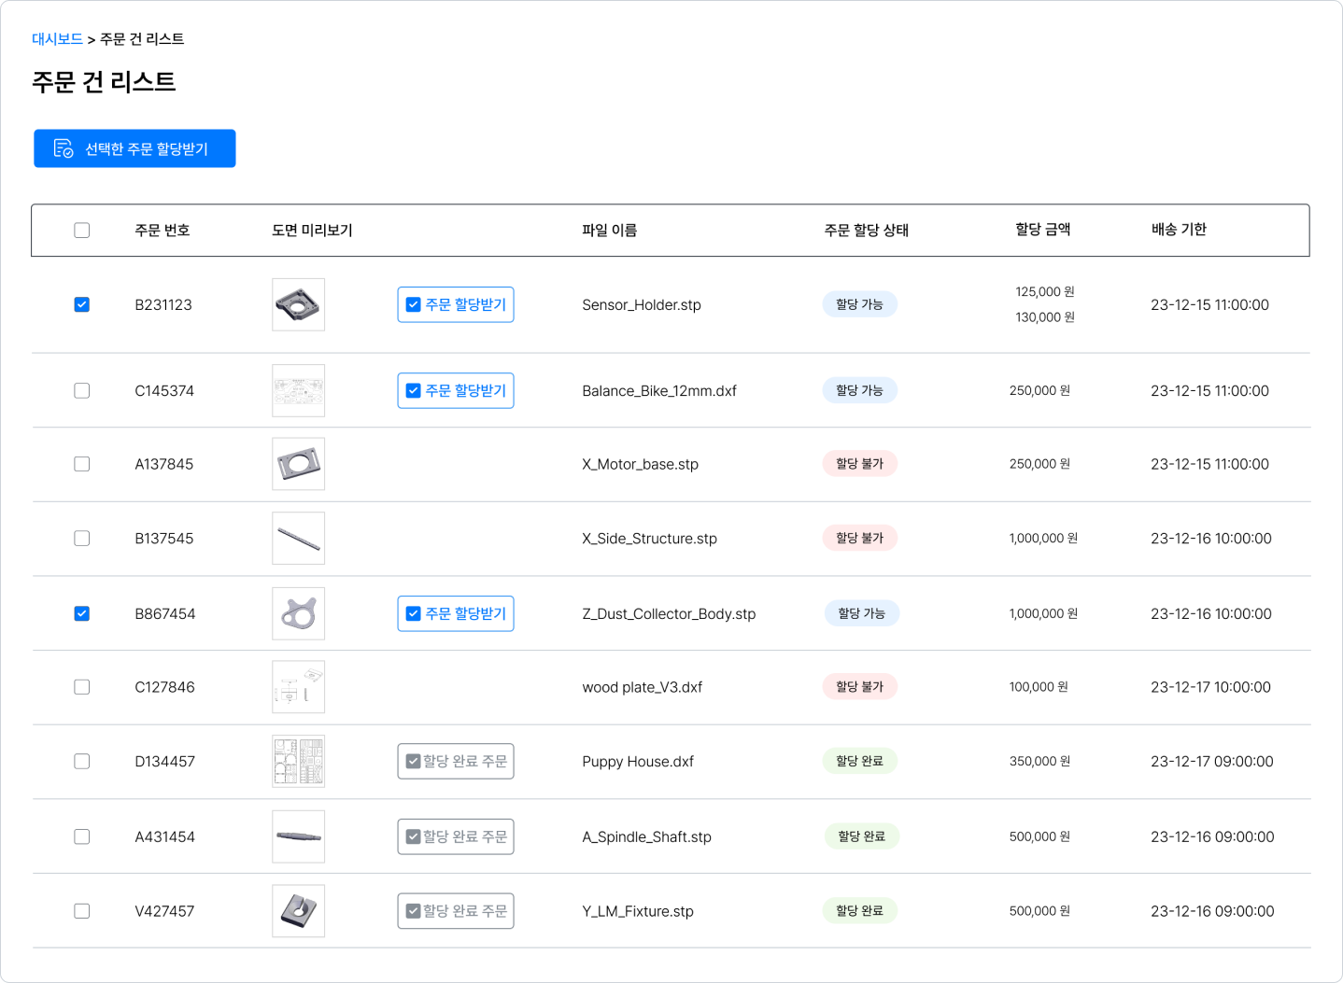Click deadline 23-12-17 09:00:00
This screenshot has width=1343, height=983.
(x=1212, y=762)
